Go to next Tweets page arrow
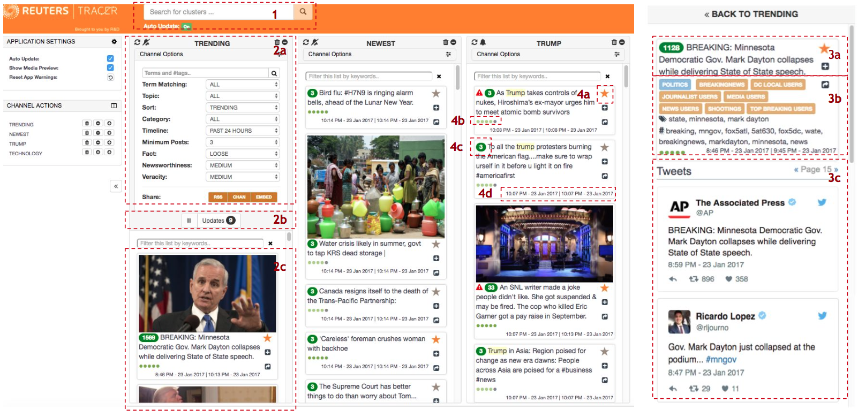The image size is (858, 417). (836, 170)
